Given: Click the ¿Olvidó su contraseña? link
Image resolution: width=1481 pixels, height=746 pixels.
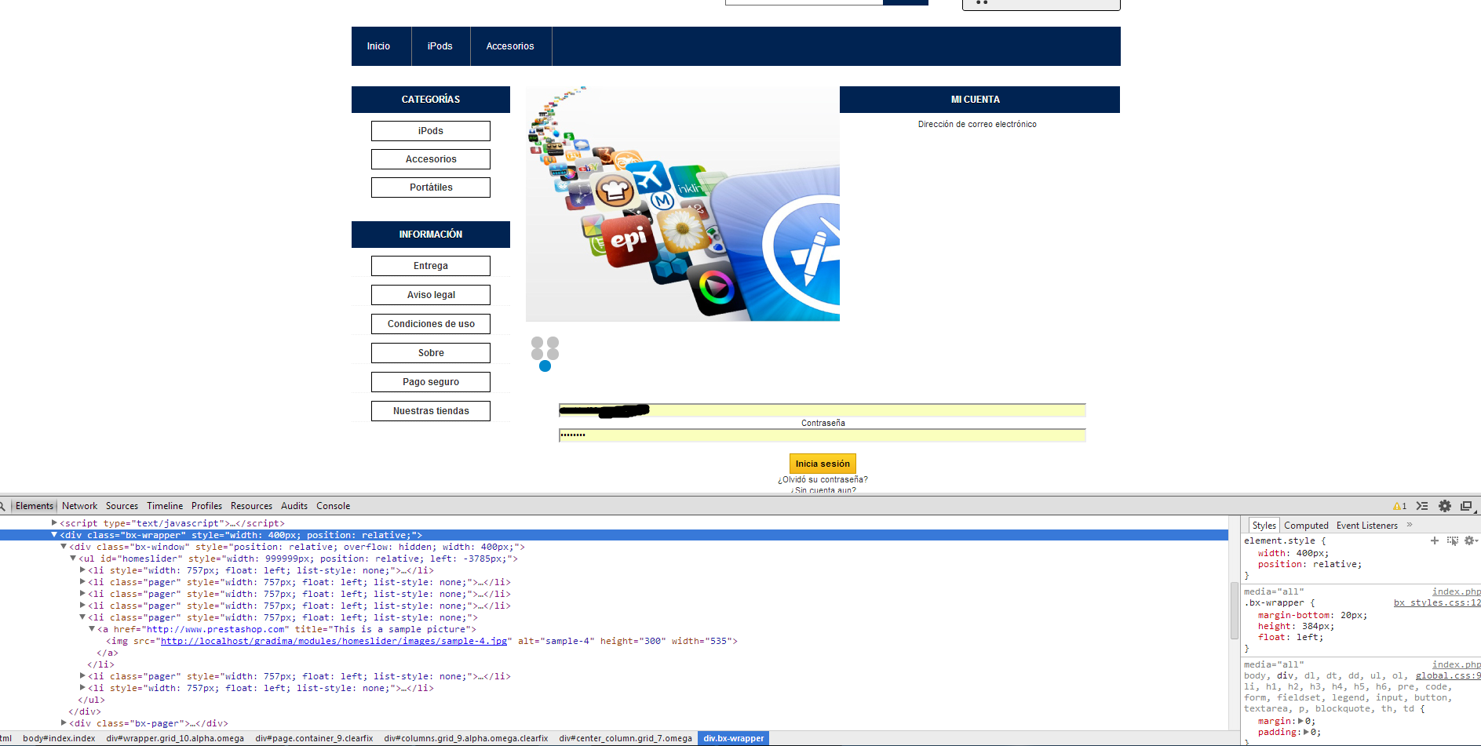Looking at the screenshot, I should pos(823,479).
